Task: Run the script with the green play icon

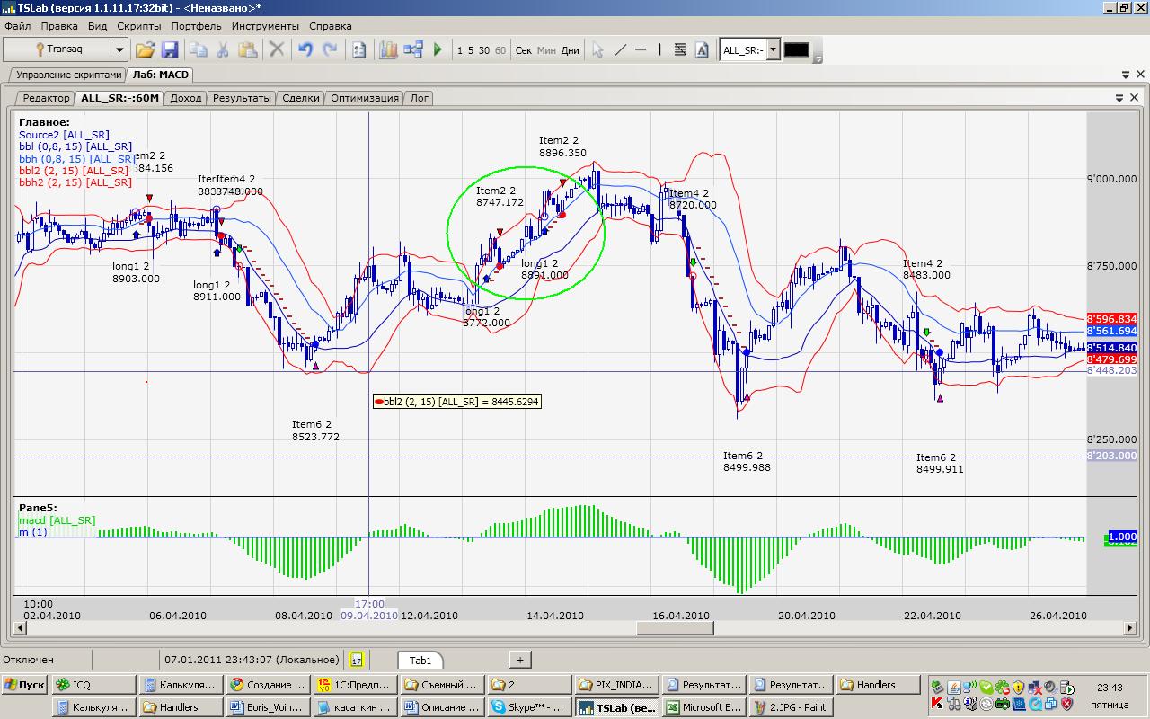Action: coord(438,50)
